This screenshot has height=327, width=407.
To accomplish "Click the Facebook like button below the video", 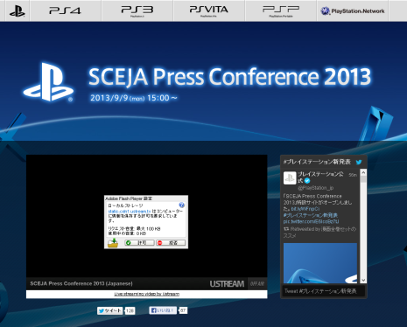I will coord(163,310).
